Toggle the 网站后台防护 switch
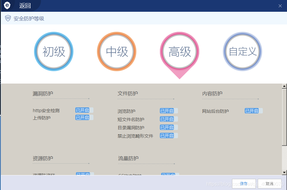This screenshot has height=190, width=287. tap(254, 111)
